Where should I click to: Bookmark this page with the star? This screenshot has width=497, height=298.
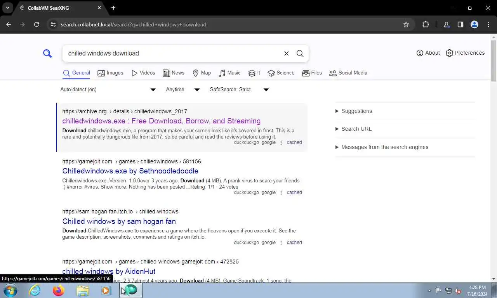click(406, 24)
